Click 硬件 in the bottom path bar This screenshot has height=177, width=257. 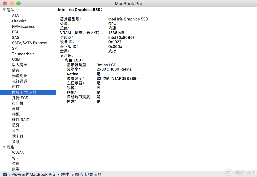click(65, 174)
